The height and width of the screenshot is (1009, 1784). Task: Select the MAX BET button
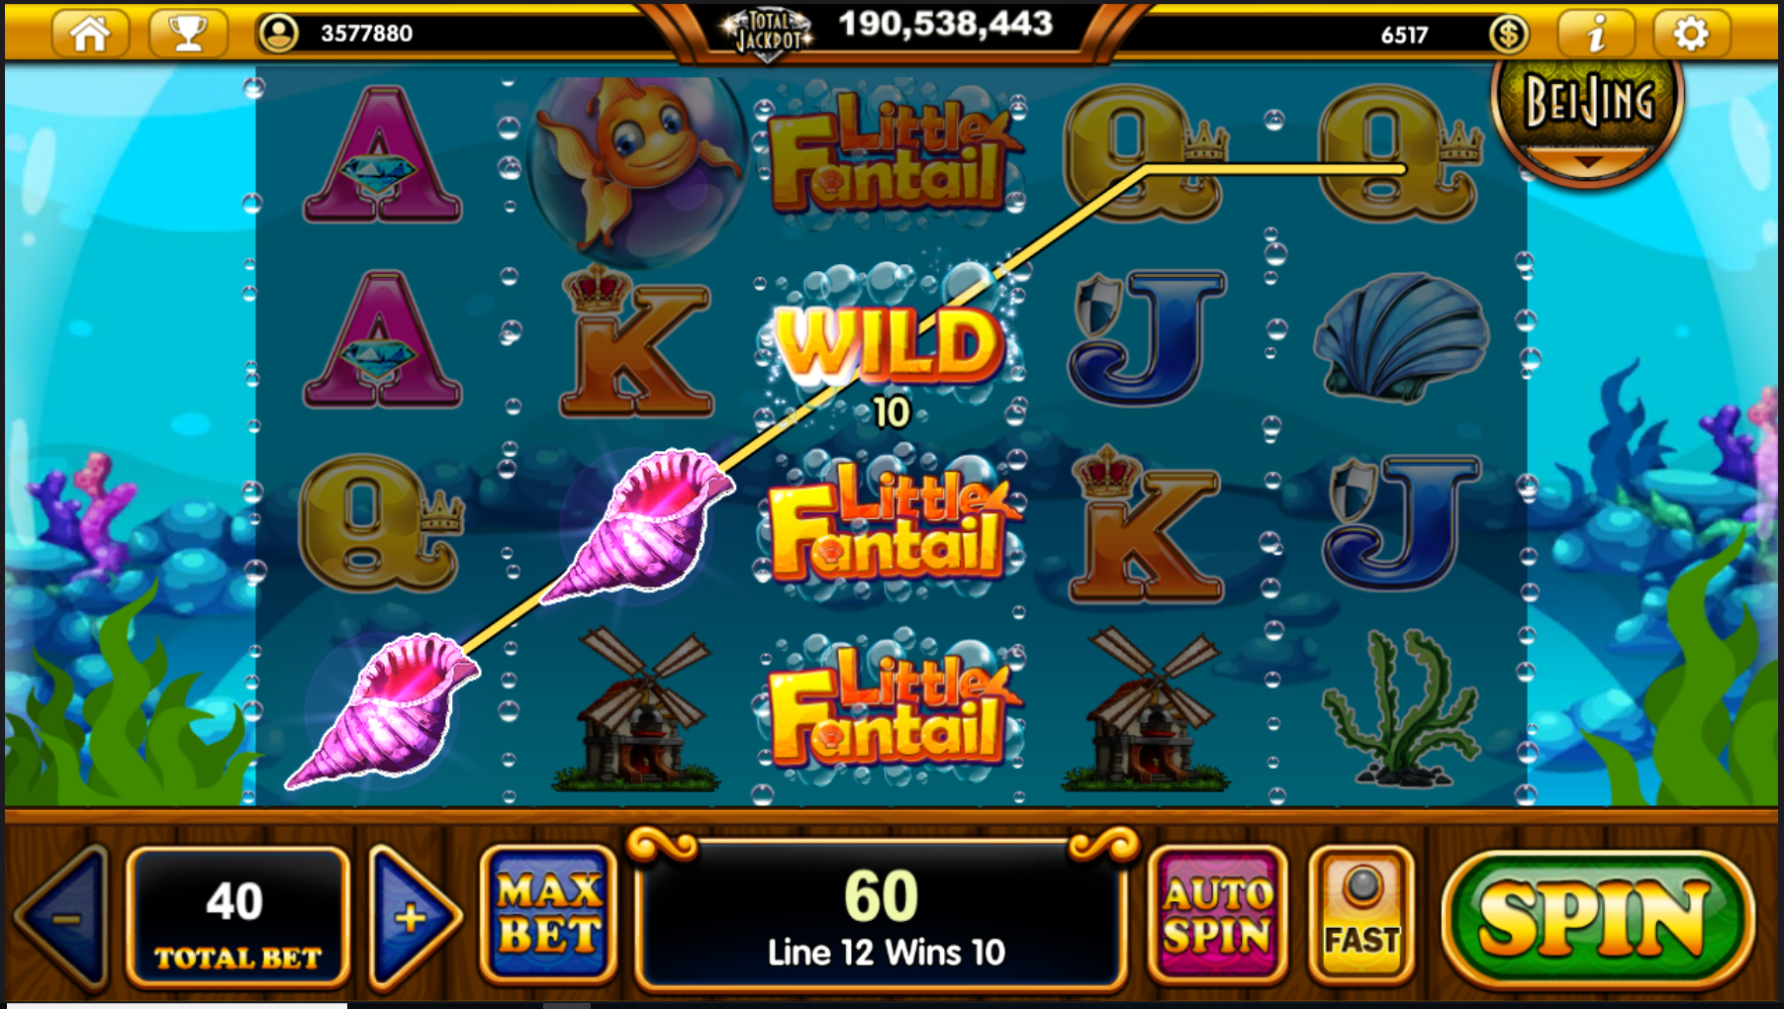click(x=549, y=914)
